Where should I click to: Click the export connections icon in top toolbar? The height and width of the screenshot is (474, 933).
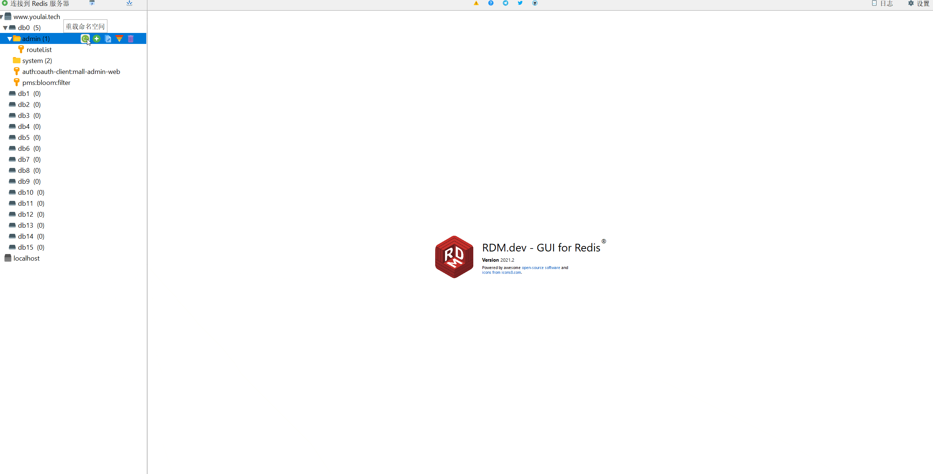(129, 3)
